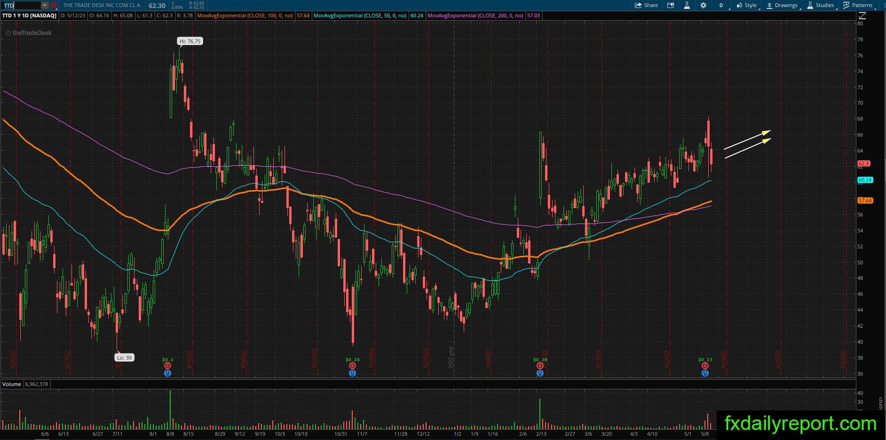Click the blue conference-call bulb under $0.2
The image size is (886, 440).
click(x=167, y=373)
